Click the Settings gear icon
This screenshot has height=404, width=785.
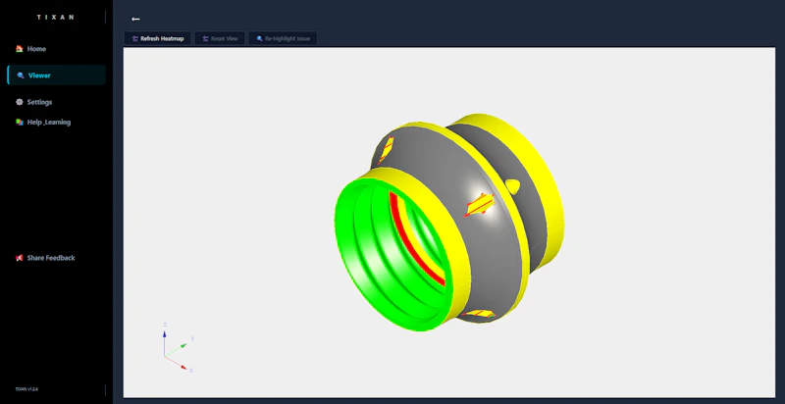tap(20, 102)
